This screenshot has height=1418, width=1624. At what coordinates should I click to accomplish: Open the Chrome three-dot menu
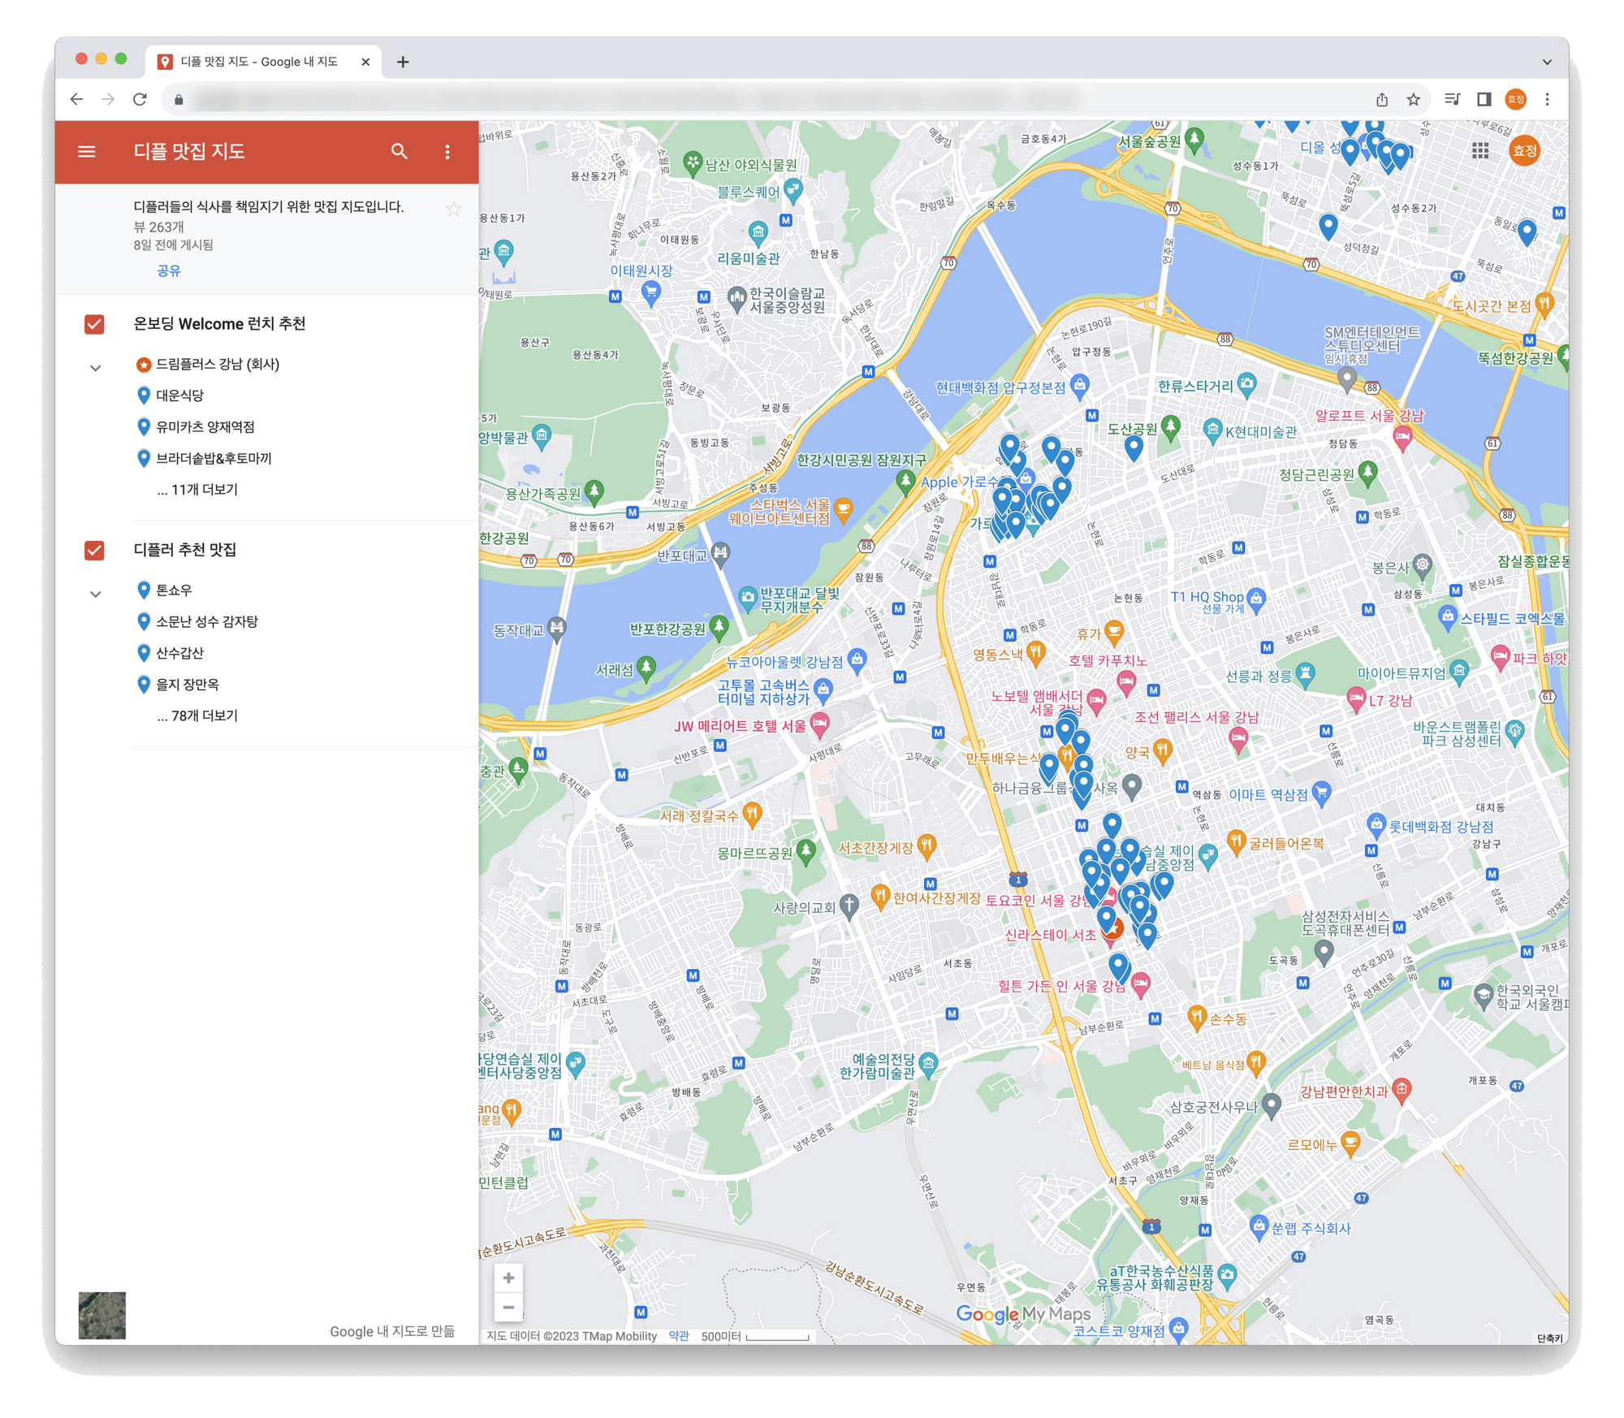(x=1547, y=99)
